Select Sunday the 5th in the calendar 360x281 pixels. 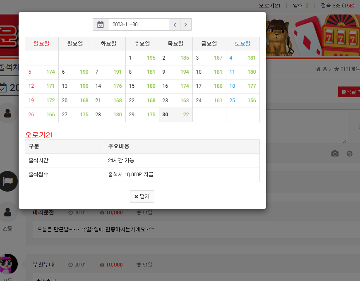pyautogui.click(x=42, y=72)
